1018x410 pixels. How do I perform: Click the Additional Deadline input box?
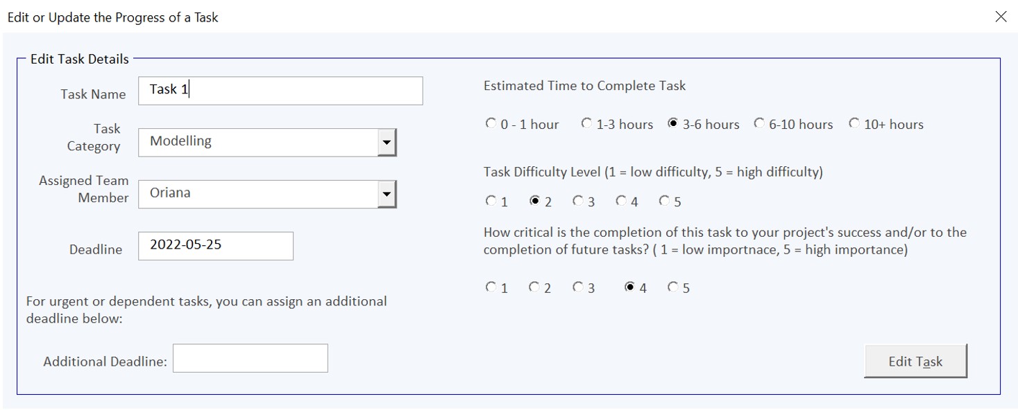pyautogui.click(x=250, y=357)
